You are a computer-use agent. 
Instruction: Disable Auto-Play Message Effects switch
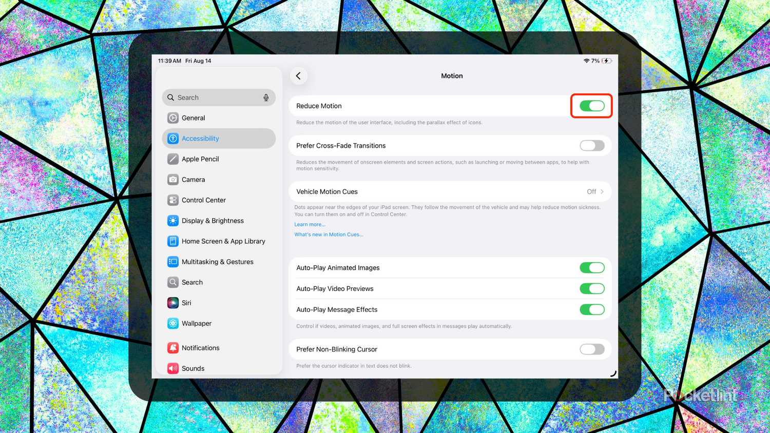click(592, 309)
